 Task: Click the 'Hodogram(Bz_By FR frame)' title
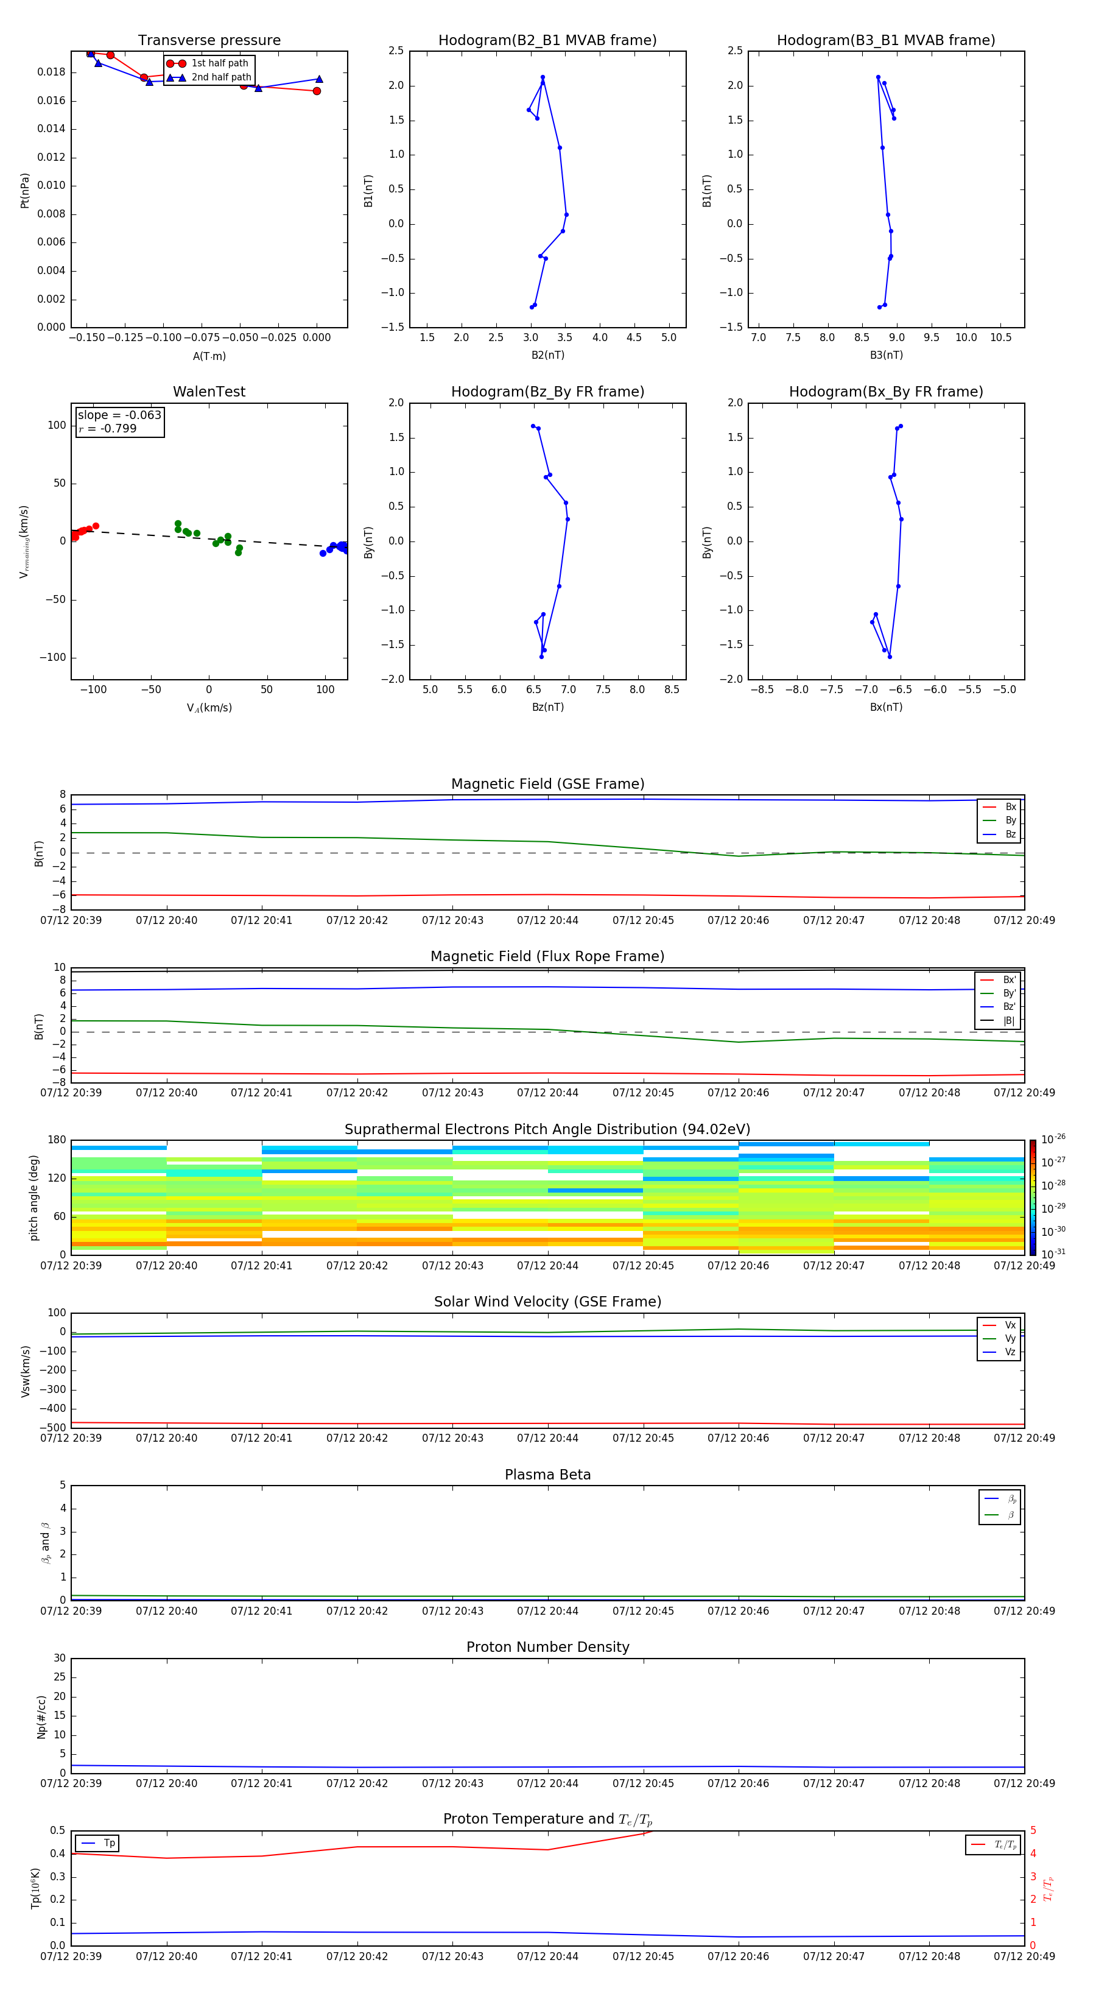[547, 392]
